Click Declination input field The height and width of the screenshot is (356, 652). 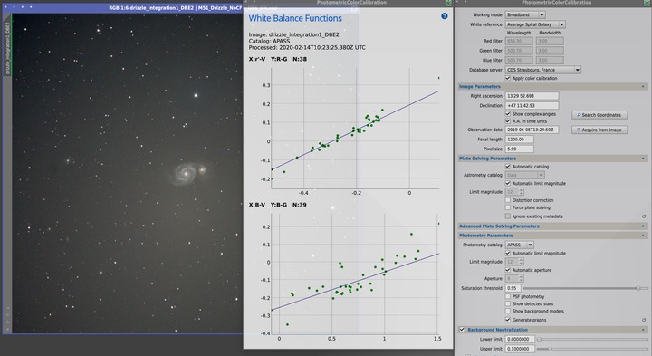[532, 106]
